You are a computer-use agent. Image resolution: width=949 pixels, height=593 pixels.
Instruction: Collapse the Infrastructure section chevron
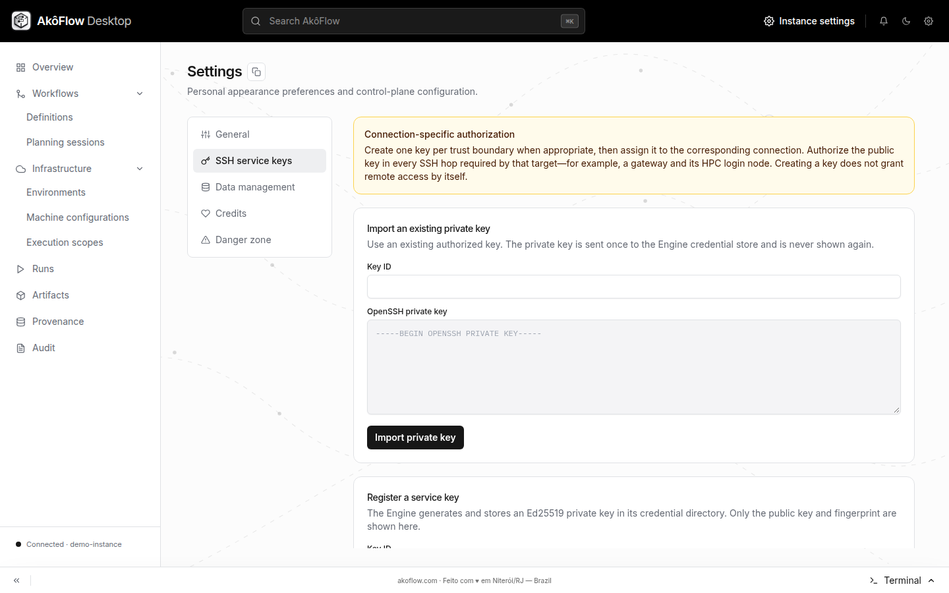click(x=140, y=169)
